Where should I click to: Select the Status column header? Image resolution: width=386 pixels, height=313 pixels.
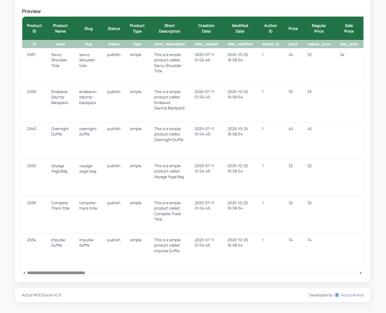coord(114,28)
